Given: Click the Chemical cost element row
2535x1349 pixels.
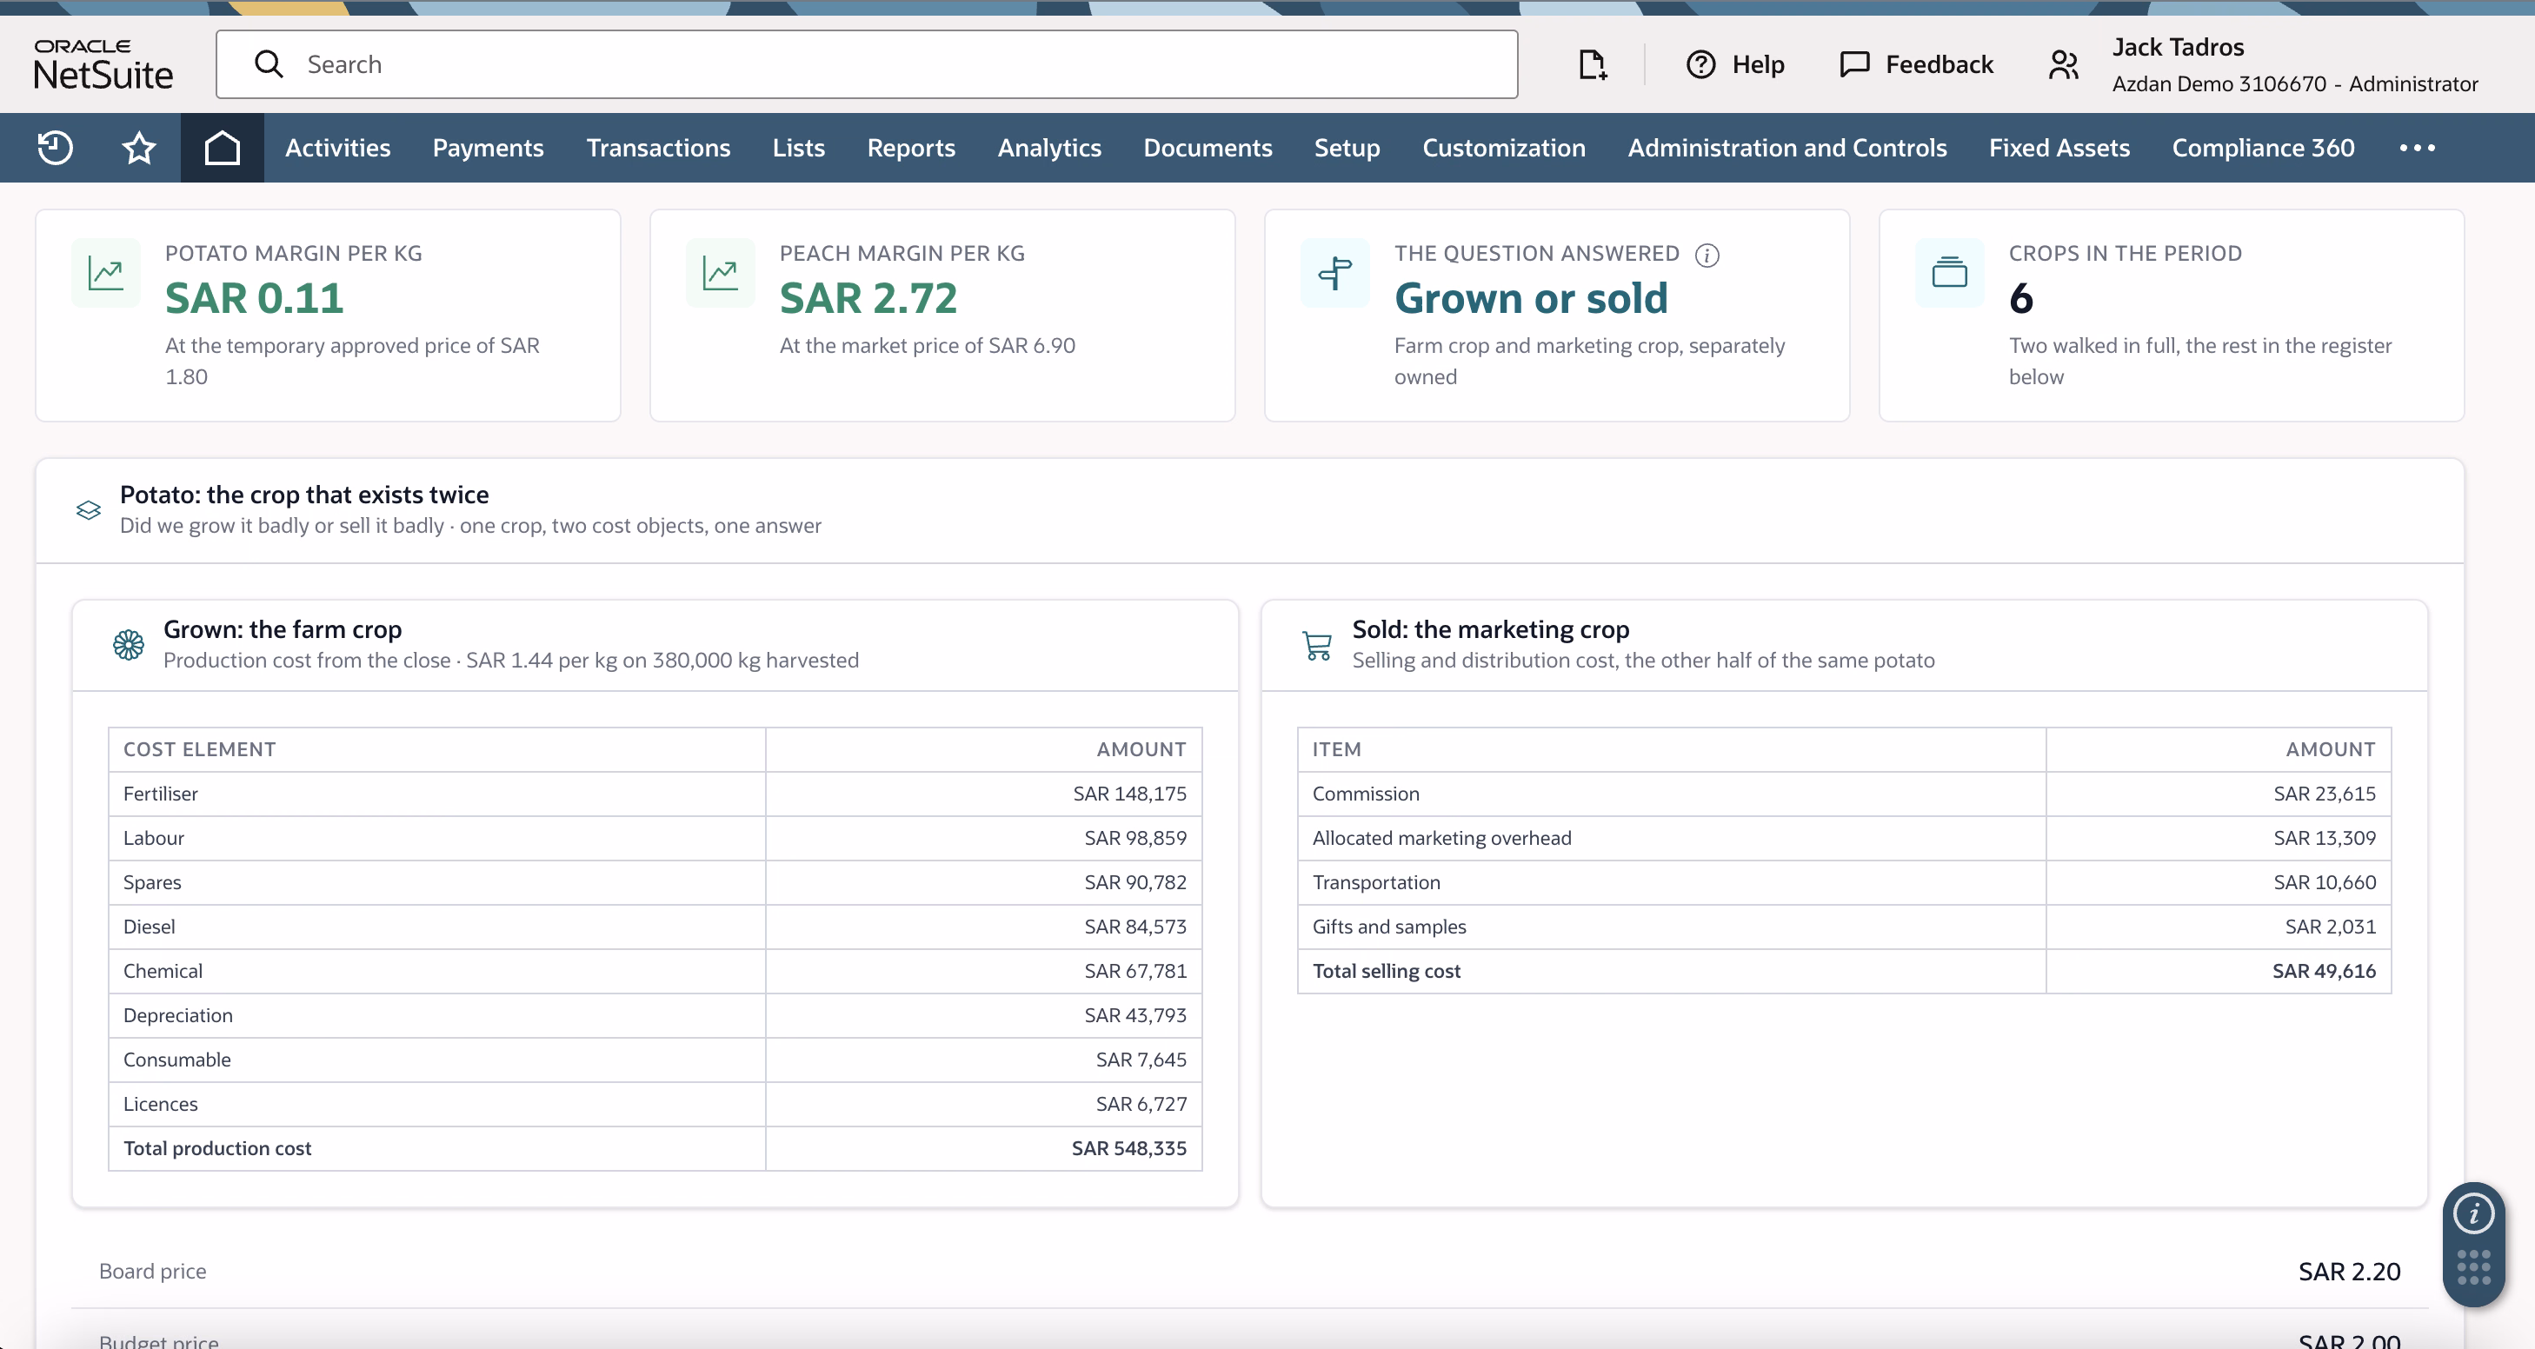Looking at the screenshot, I should coord(655,971).
